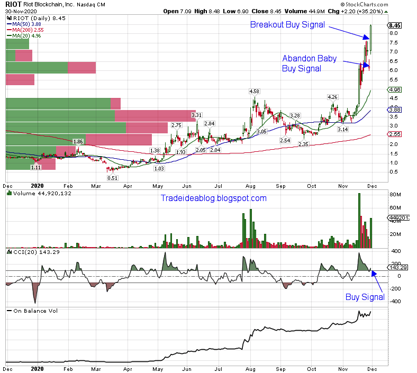This screenshot has height=373, width=417.
Task: Click the 80M volume axis label
Action: 395,195
